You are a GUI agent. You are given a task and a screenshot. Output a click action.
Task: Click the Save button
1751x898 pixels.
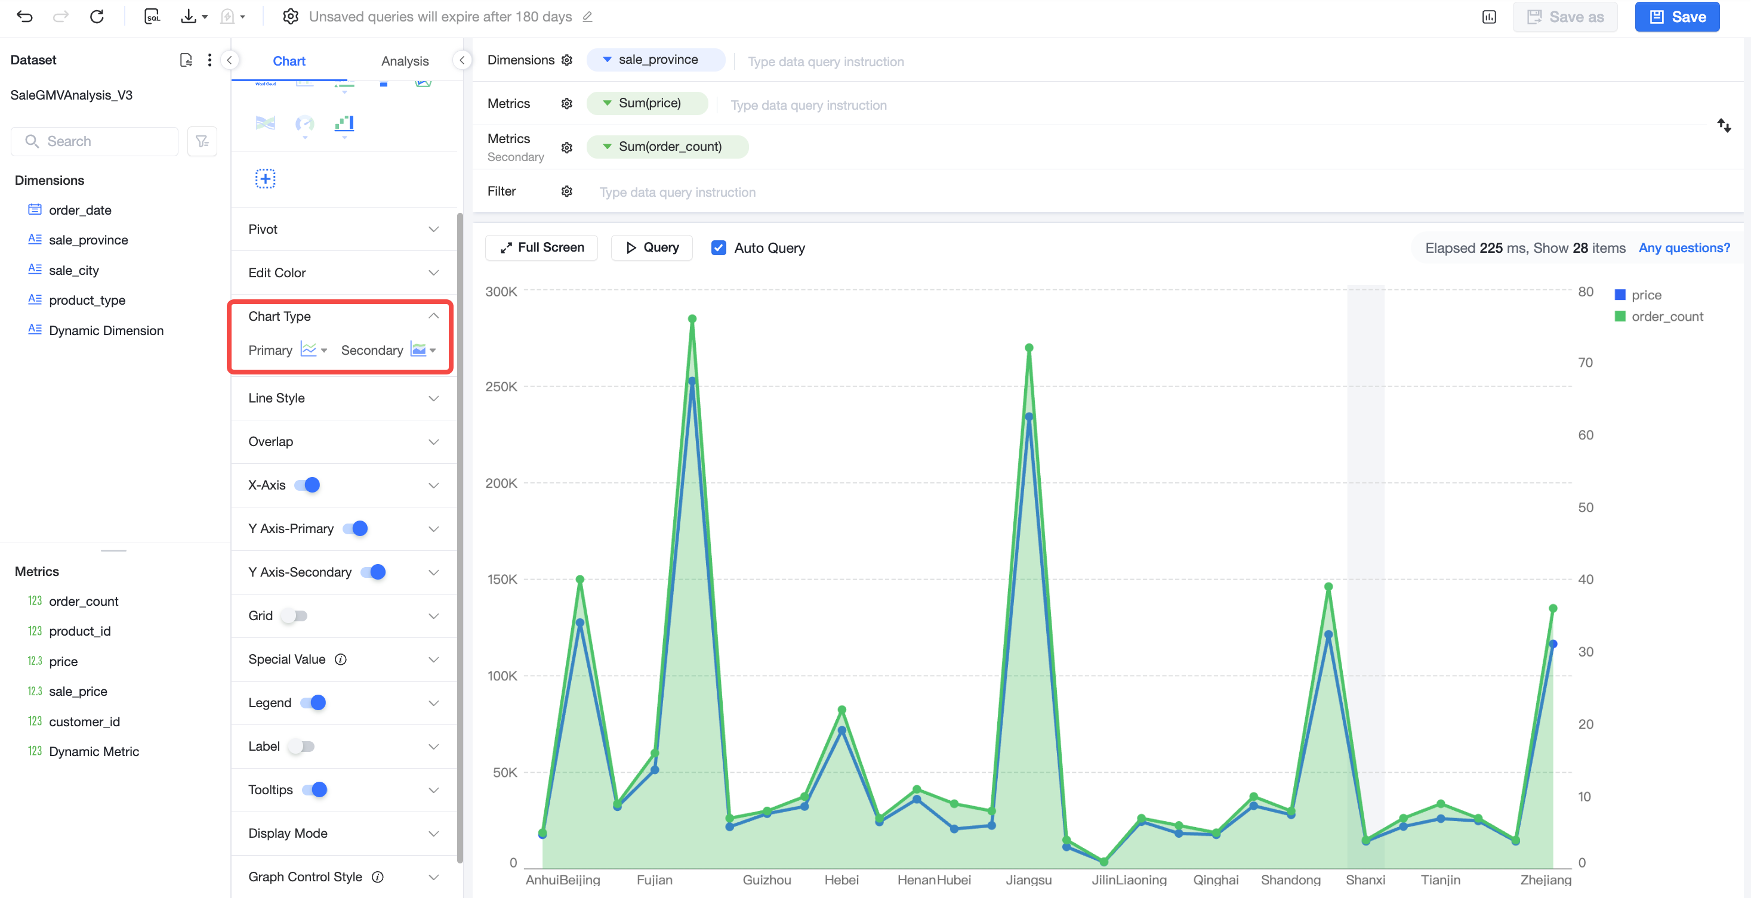(x=1677, y=17)
